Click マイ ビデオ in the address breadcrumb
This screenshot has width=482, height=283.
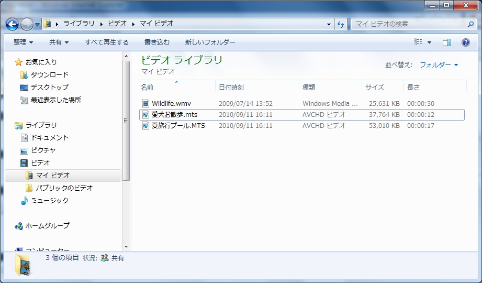tap(156, 24)
